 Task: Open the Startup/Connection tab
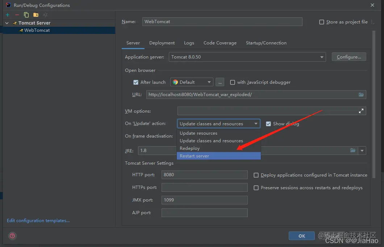[x=266, y=43]
